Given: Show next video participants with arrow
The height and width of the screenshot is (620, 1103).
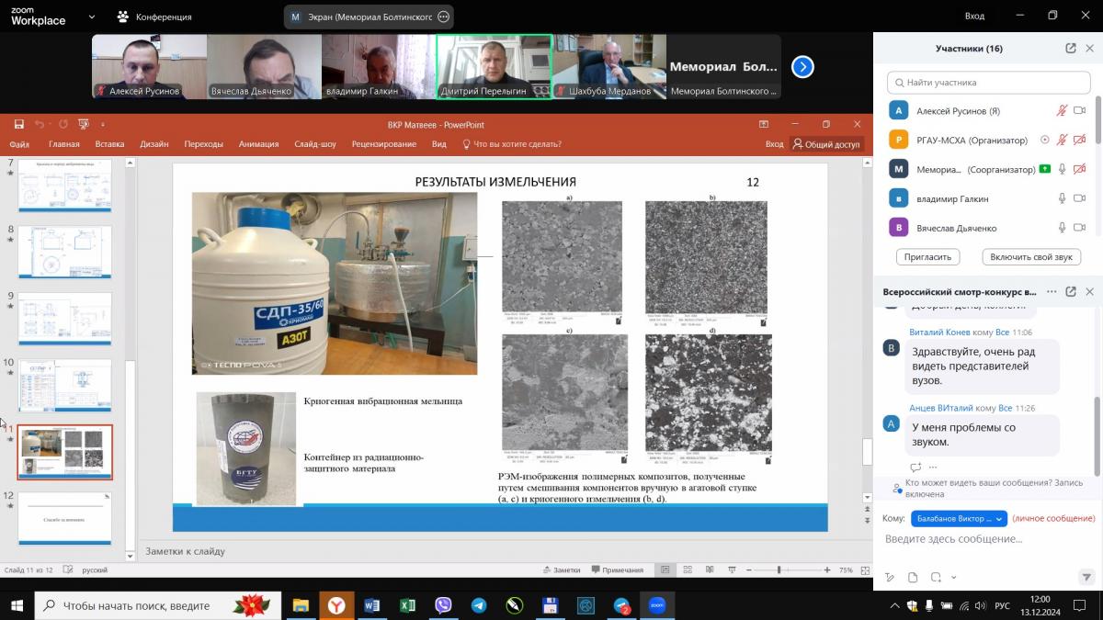Looking at the screenshot, I should click(x=802, y=66).
